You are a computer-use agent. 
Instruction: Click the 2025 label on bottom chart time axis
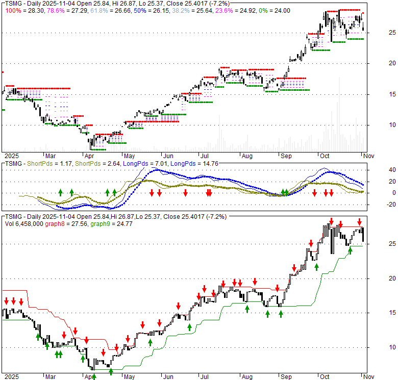12,377
